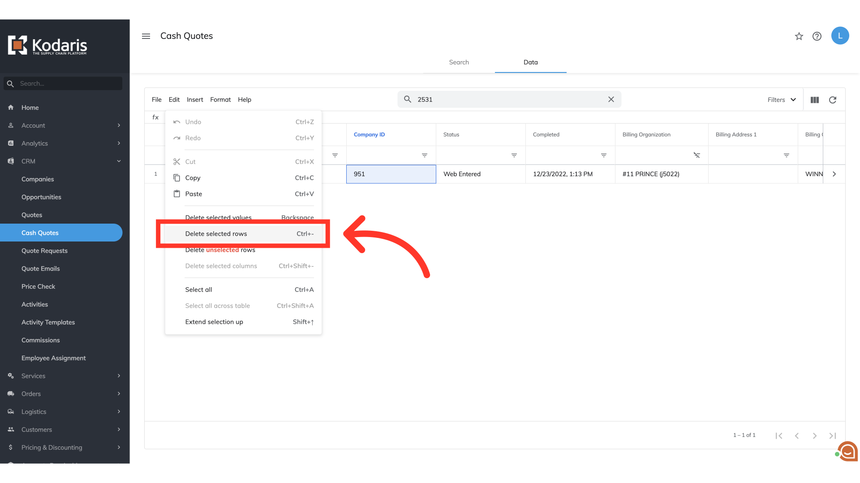Open the chat support bubble
Screen dimensions: 860x483
848,451
